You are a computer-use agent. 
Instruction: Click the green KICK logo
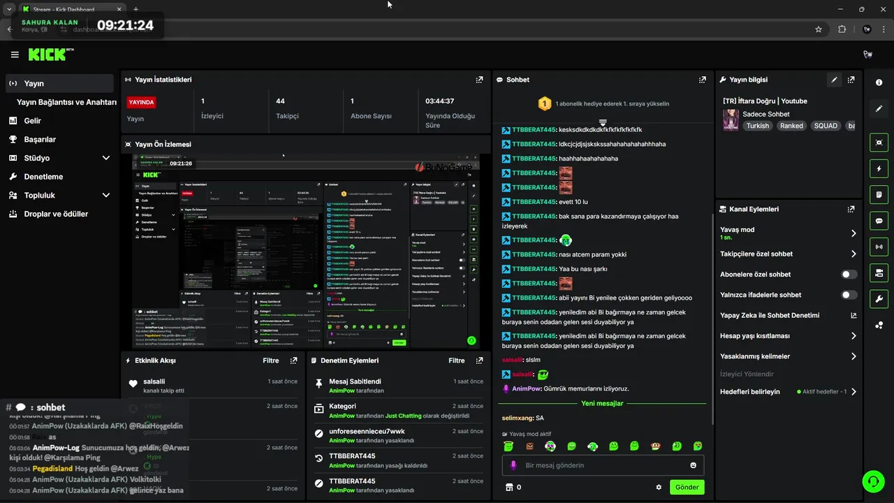point(47,54)
